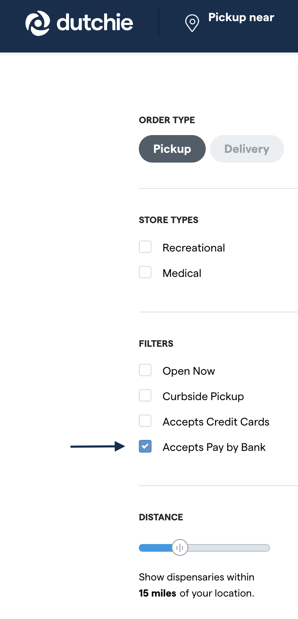Enable the Recreational store type checkbox
This screenshot has width=298, height=619.
pyautogui.click(x=145, y=246)
